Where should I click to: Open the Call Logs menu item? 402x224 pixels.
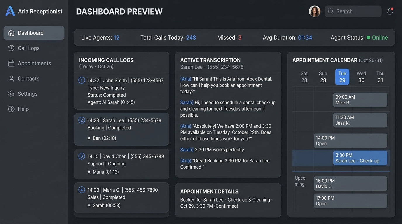(34, 48)
